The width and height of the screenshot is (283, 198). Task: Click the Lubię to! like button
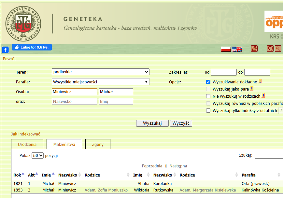pyautogui.click(x=32, y=47)
